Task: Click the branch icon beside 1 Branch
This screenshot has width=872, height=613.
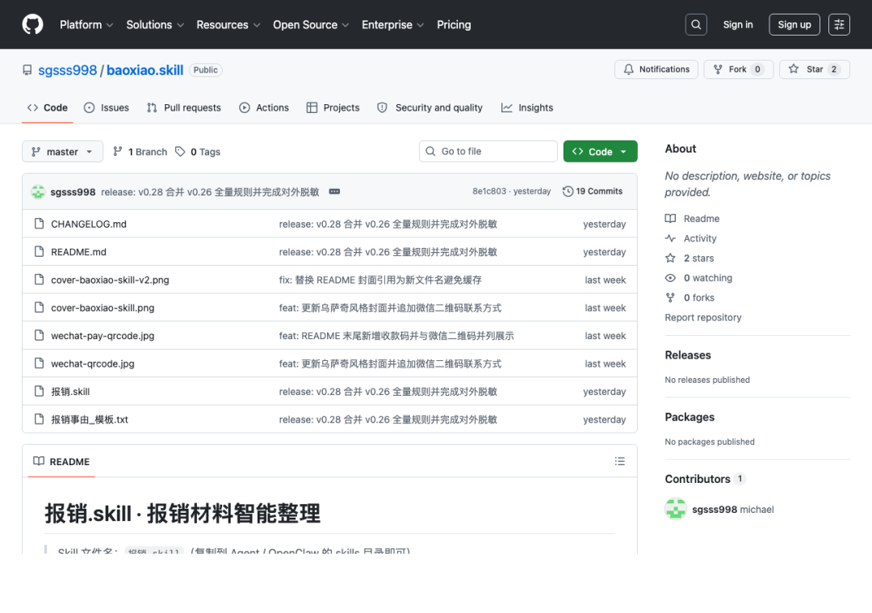Action: (x=117, y=151)
